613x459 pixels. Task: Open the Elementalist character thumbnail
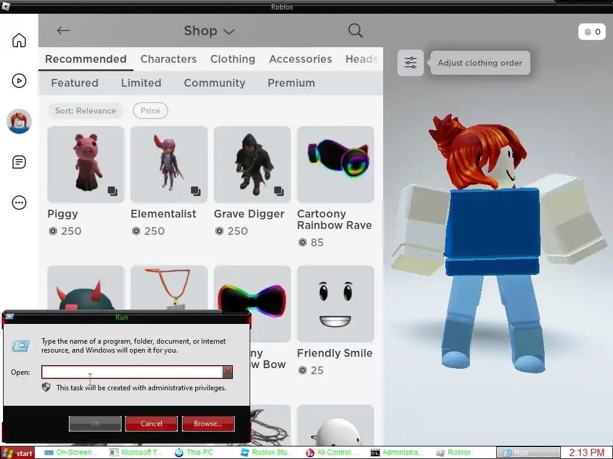click(169, 164)
